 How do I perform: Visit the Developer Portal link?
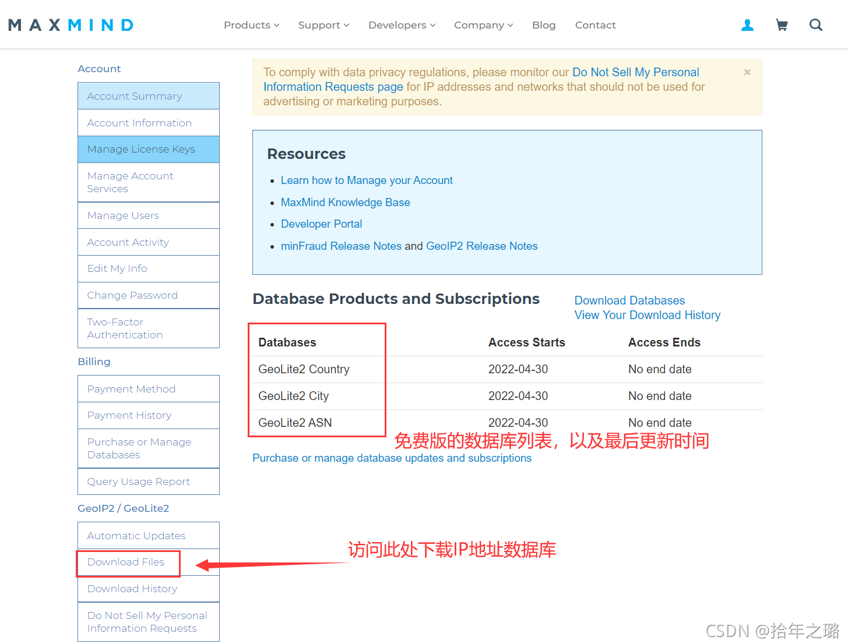(x=321, y=224)
